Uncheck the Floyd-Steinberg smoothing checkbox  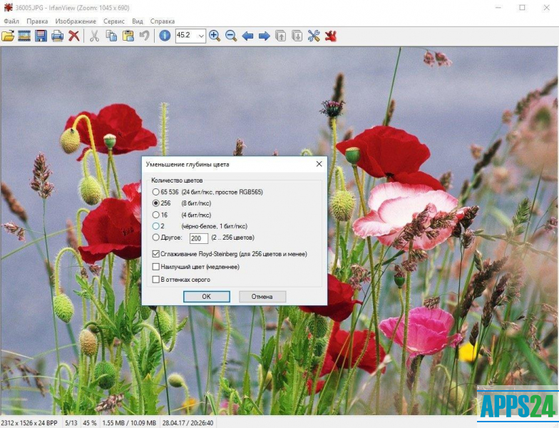[156, 254]
